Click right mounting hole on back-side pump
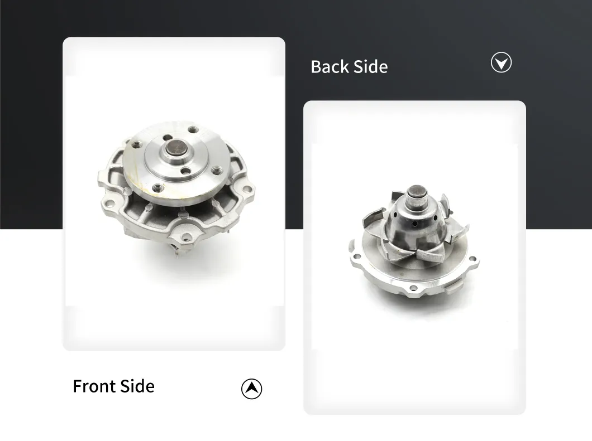The height and width of the screenshot is (441, 592). (x=472, y=259)
